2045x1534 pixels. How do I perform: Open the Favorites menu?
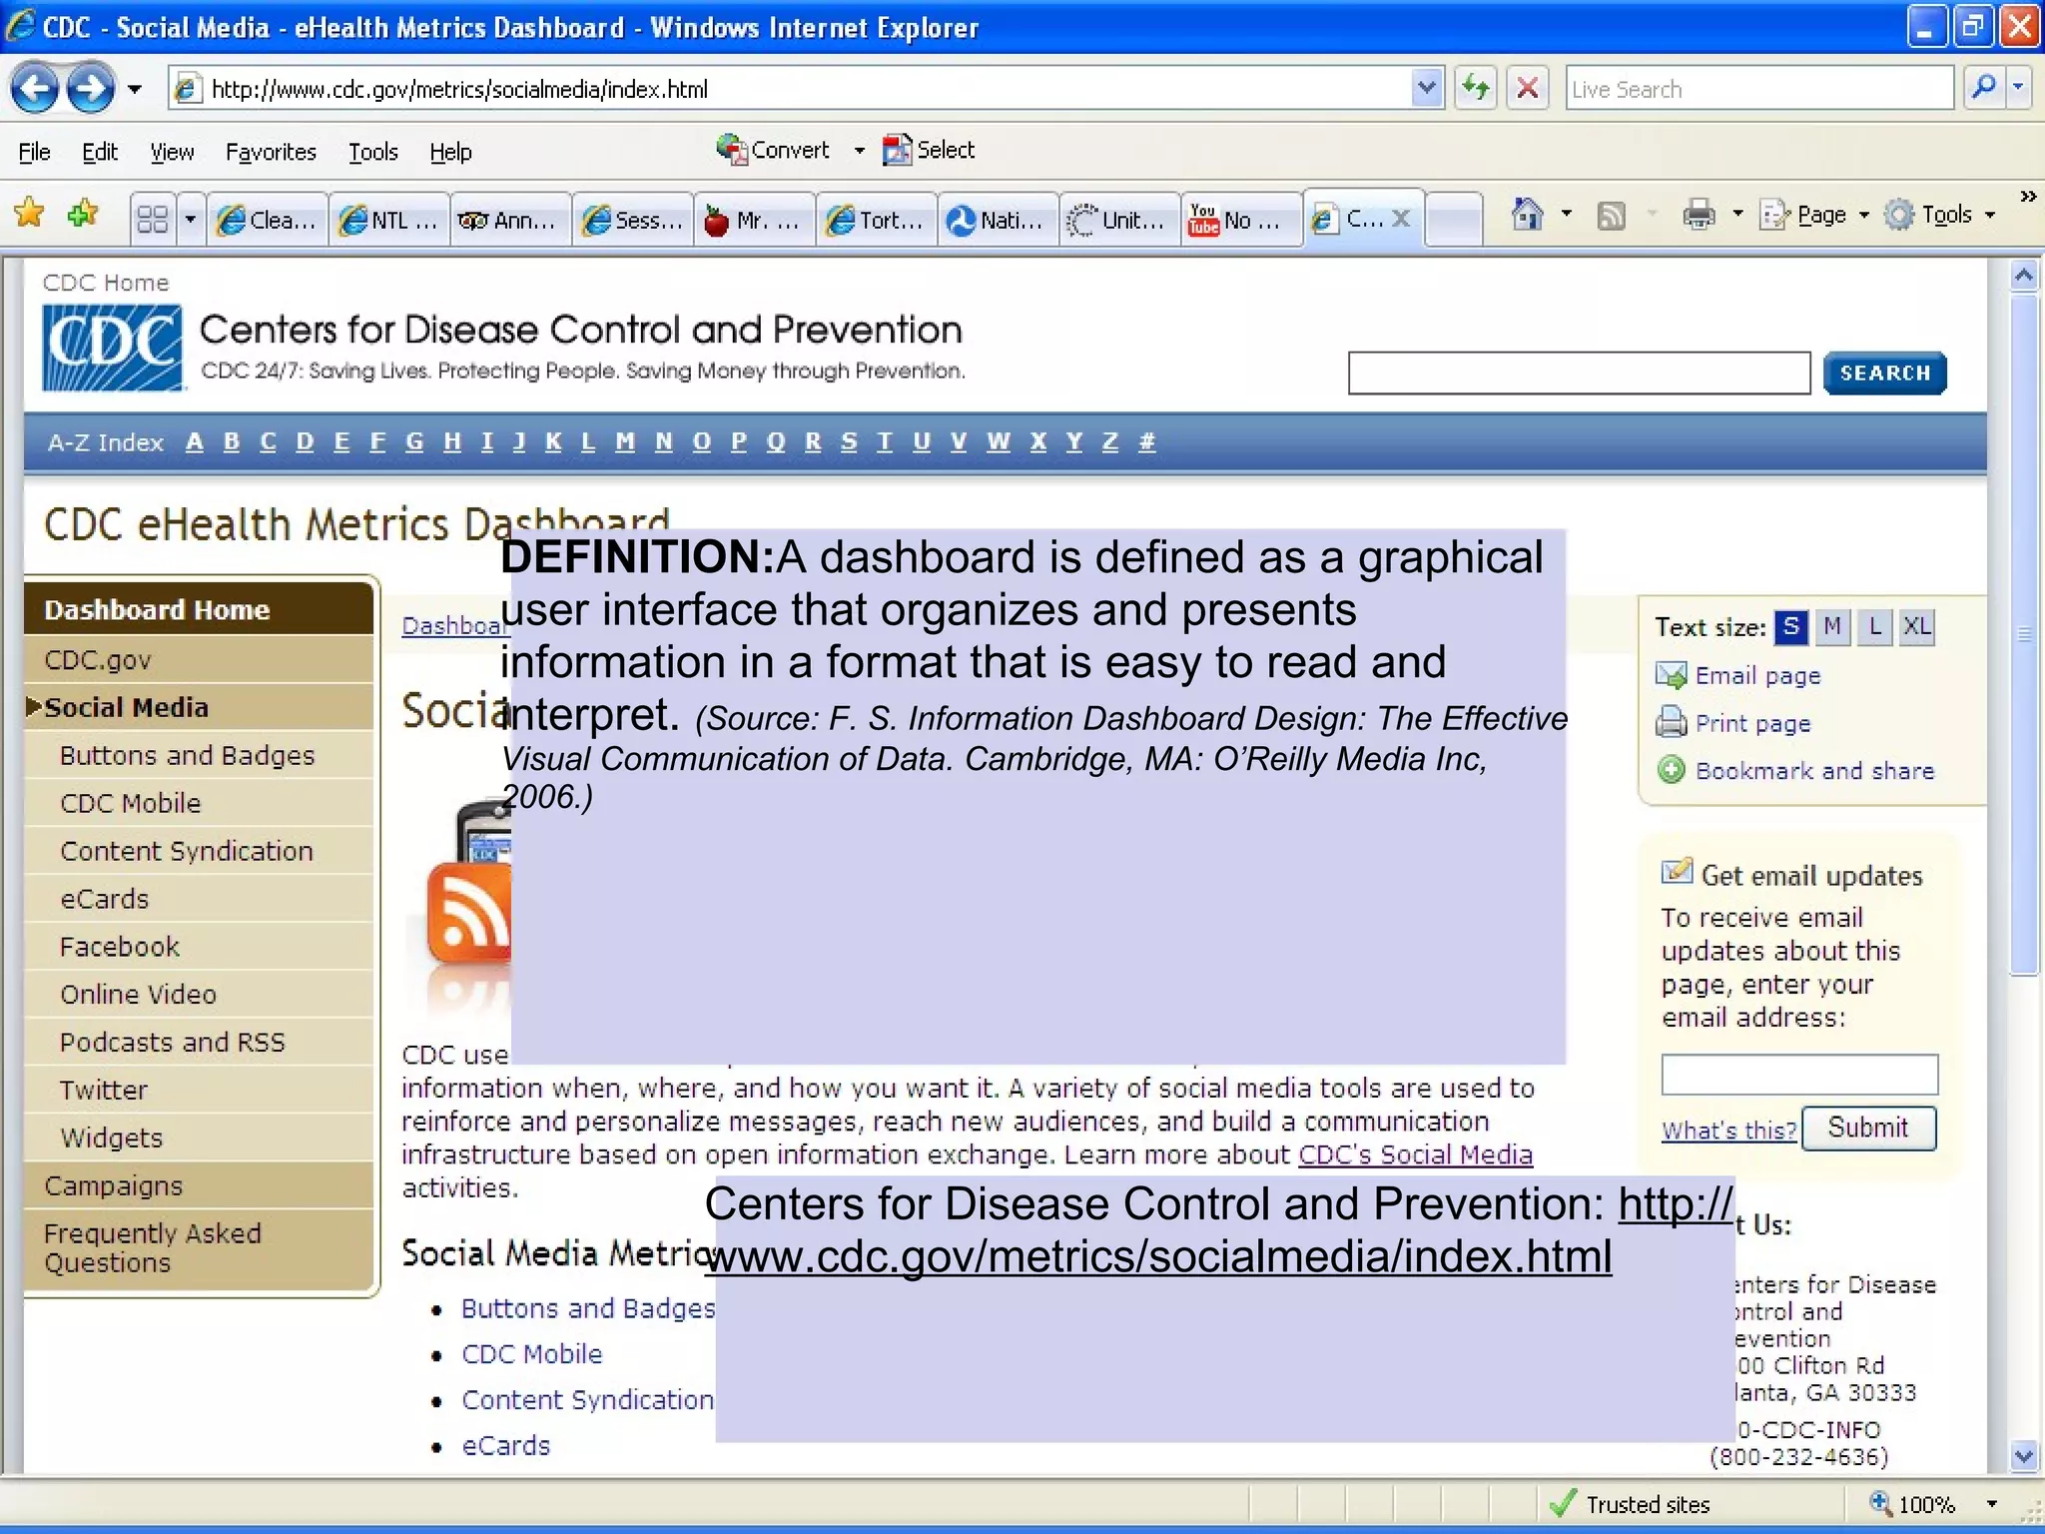pos(271,152)
